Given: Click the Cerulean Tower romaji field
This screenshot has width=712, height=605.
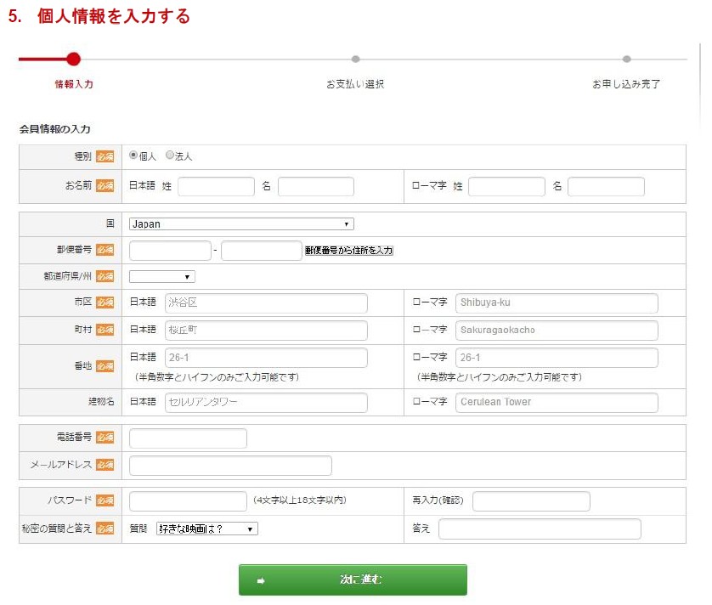Looking at the screenshot, I should tap(557, 403).
